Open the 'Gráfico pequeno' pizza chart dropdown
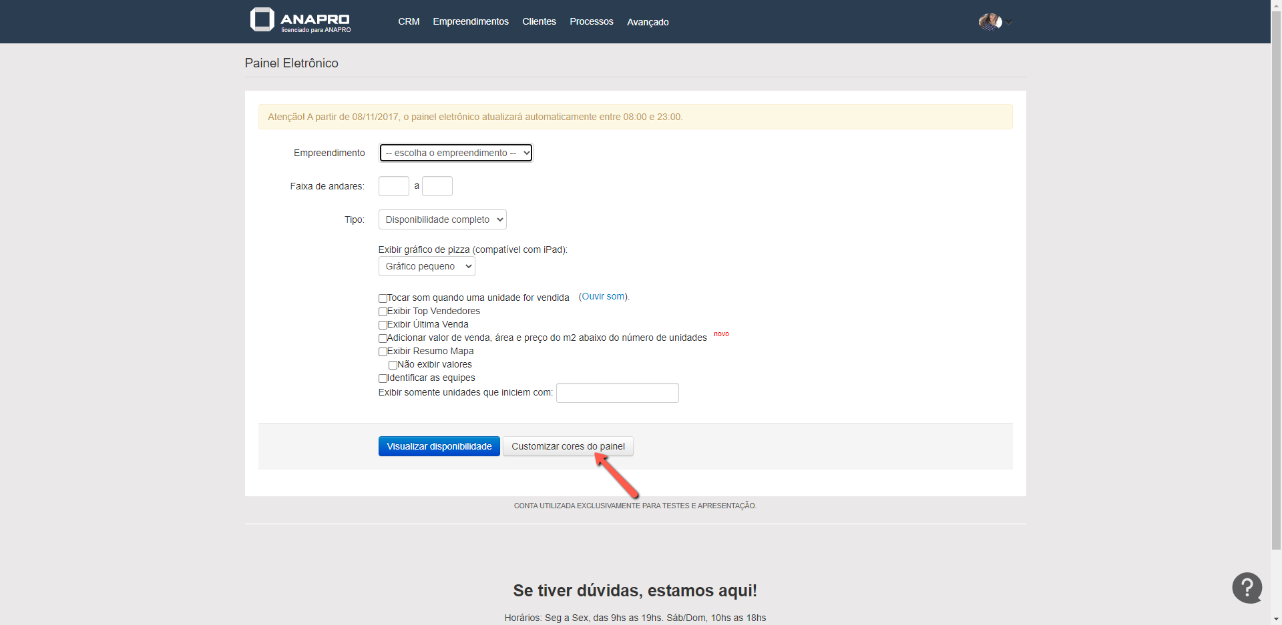The height and width of the screenshot is (625, 1282). coord(427,266)
